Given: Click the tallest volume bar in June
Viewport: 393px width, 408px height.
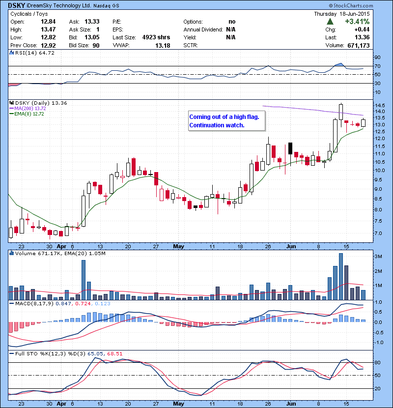Looking at the screenshot, I should tap(340, 276).
